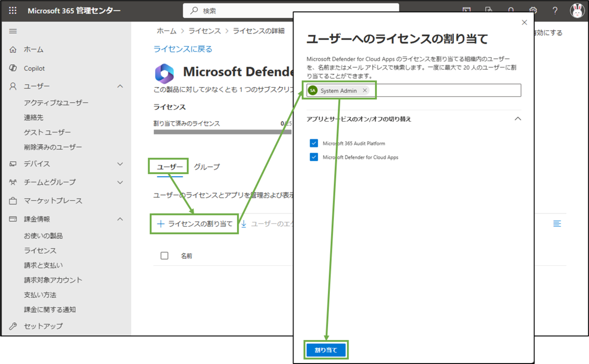Close the license assignment panel
The image size is (589, 364).
(524, 23)
